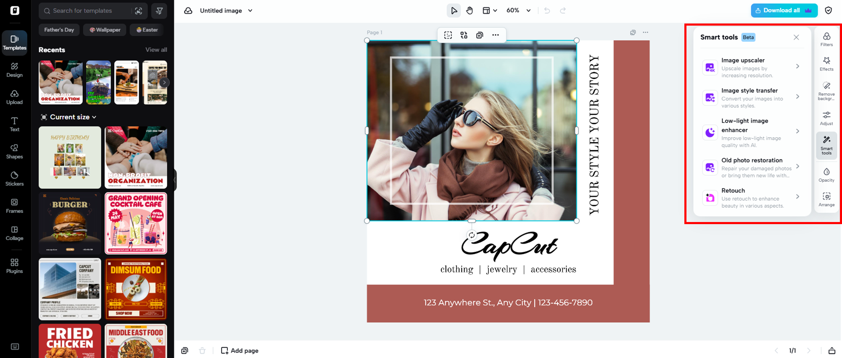Image resolution: width=842 pixels, height=358 pixels.
Task: Expand the Current size dropdown
Action: tap(69, 117)
